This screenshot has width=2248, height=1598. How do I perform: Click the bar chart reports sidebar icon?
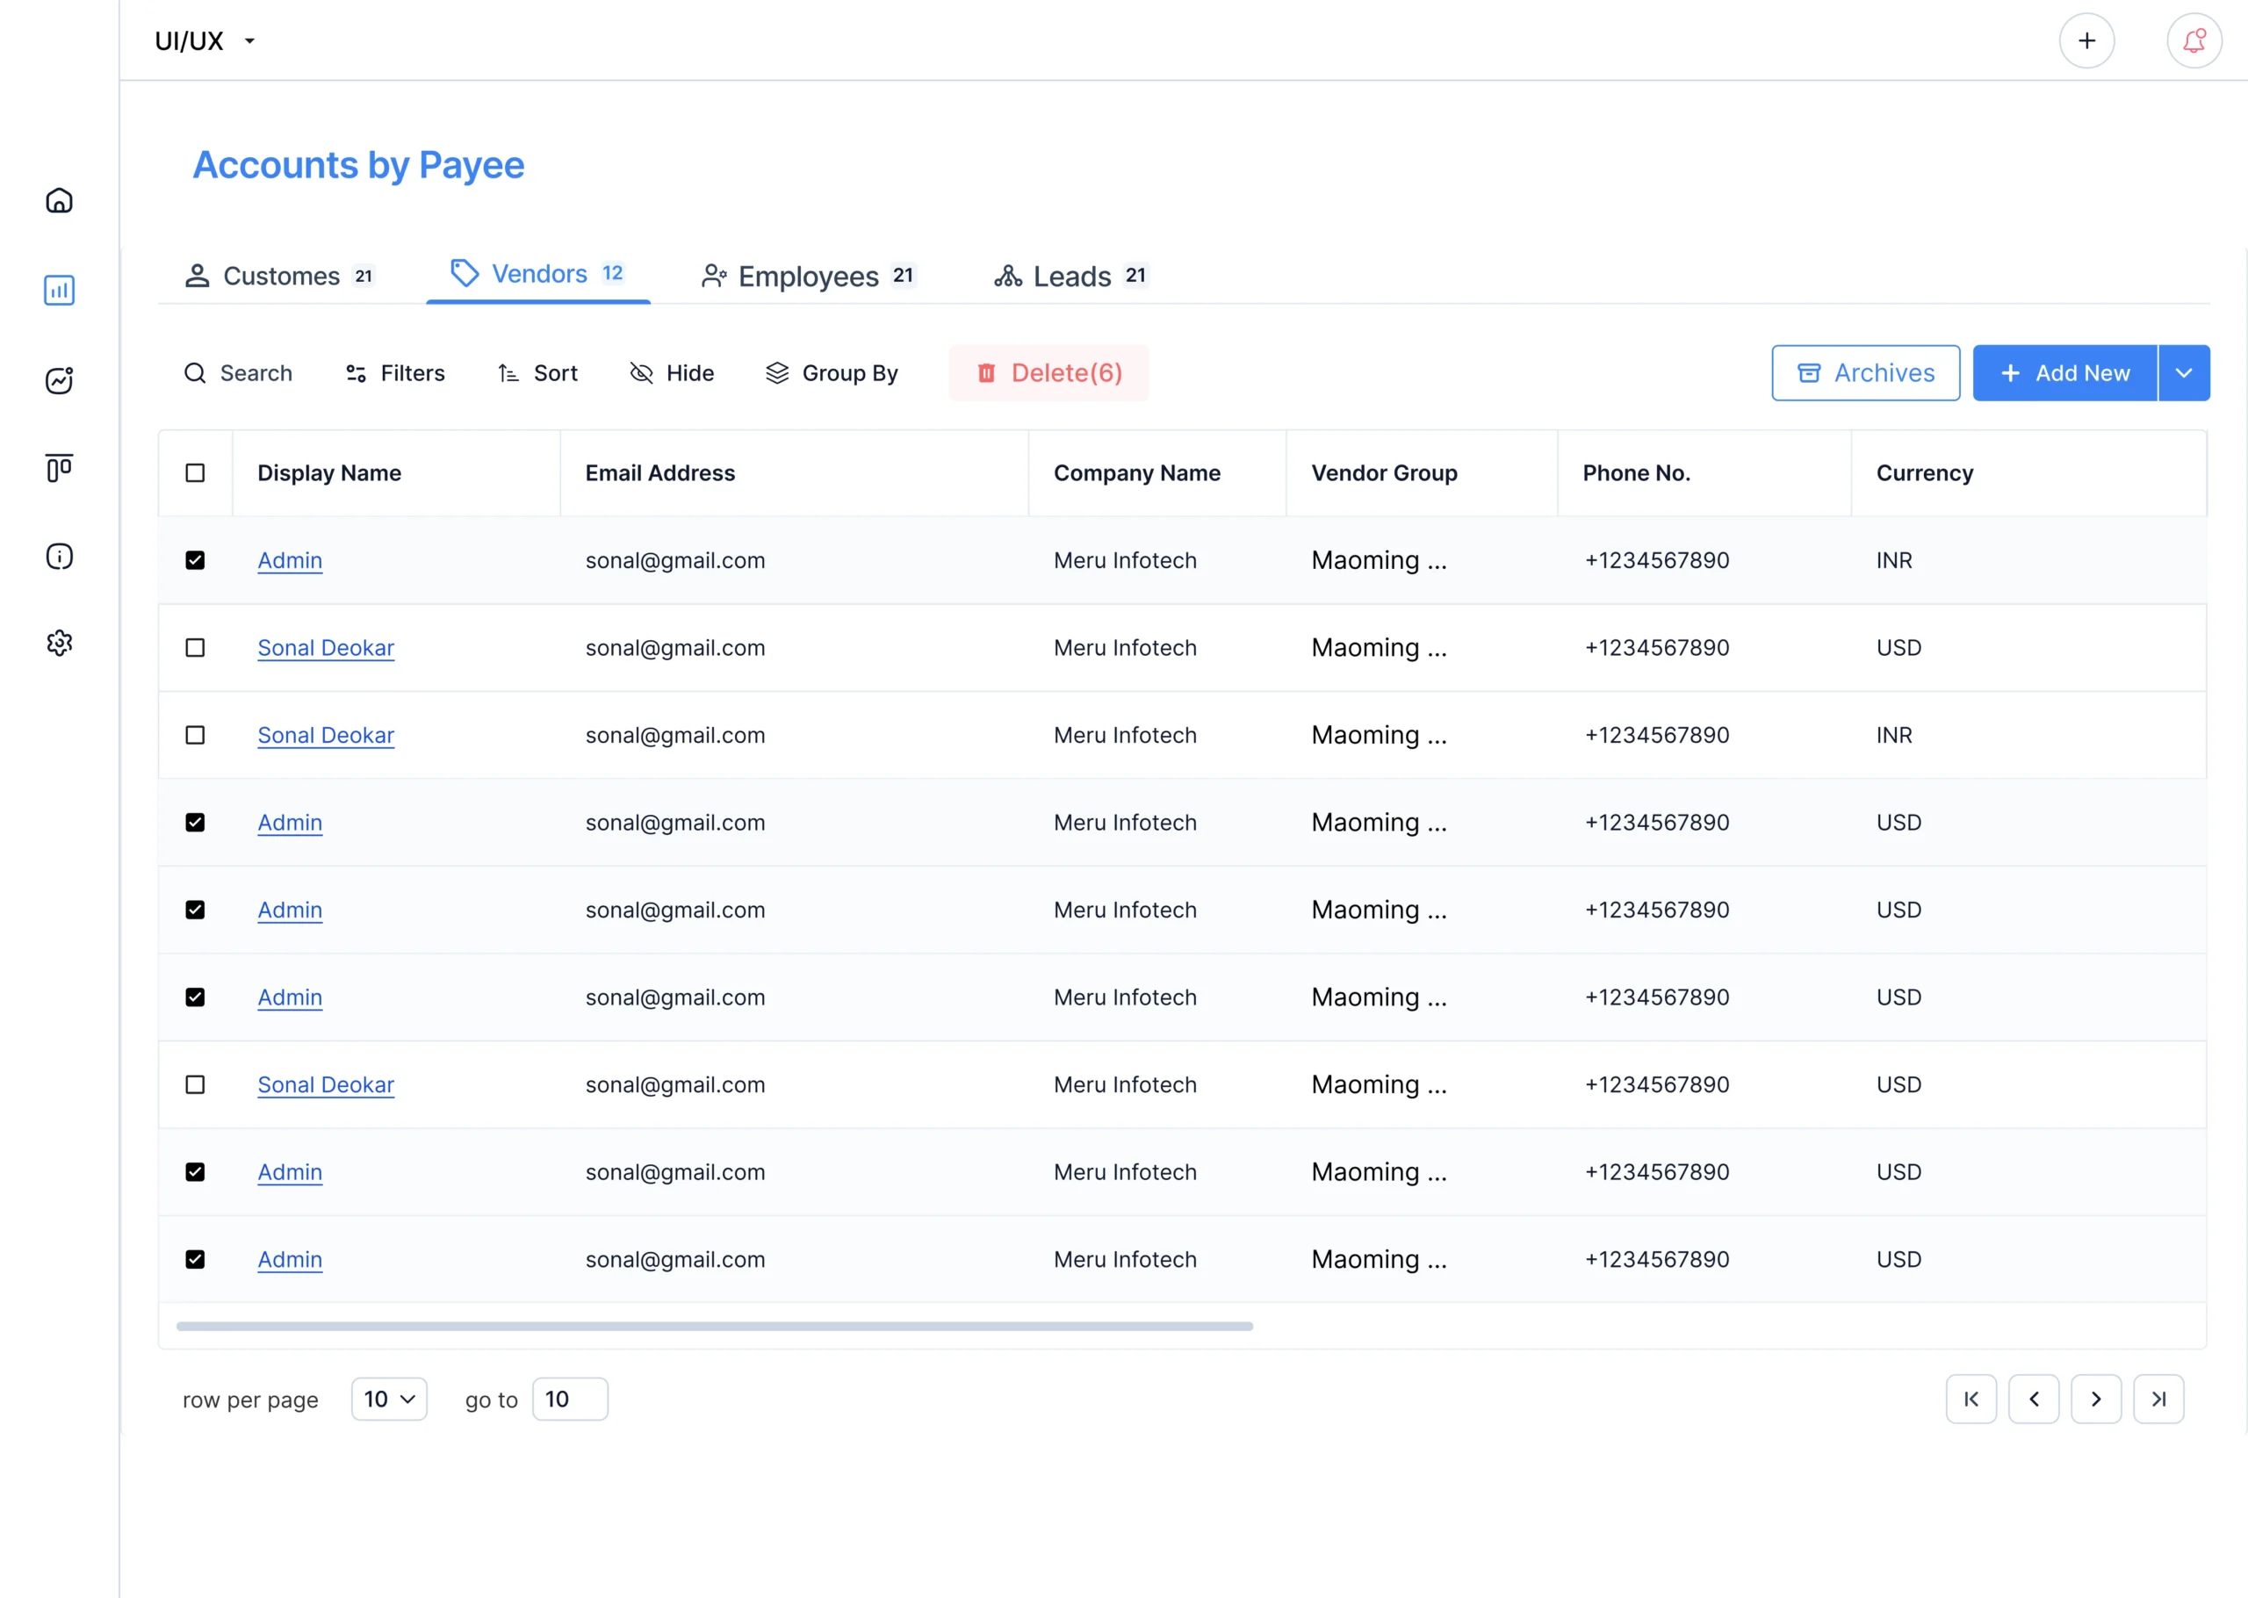(x=59, y=291)
